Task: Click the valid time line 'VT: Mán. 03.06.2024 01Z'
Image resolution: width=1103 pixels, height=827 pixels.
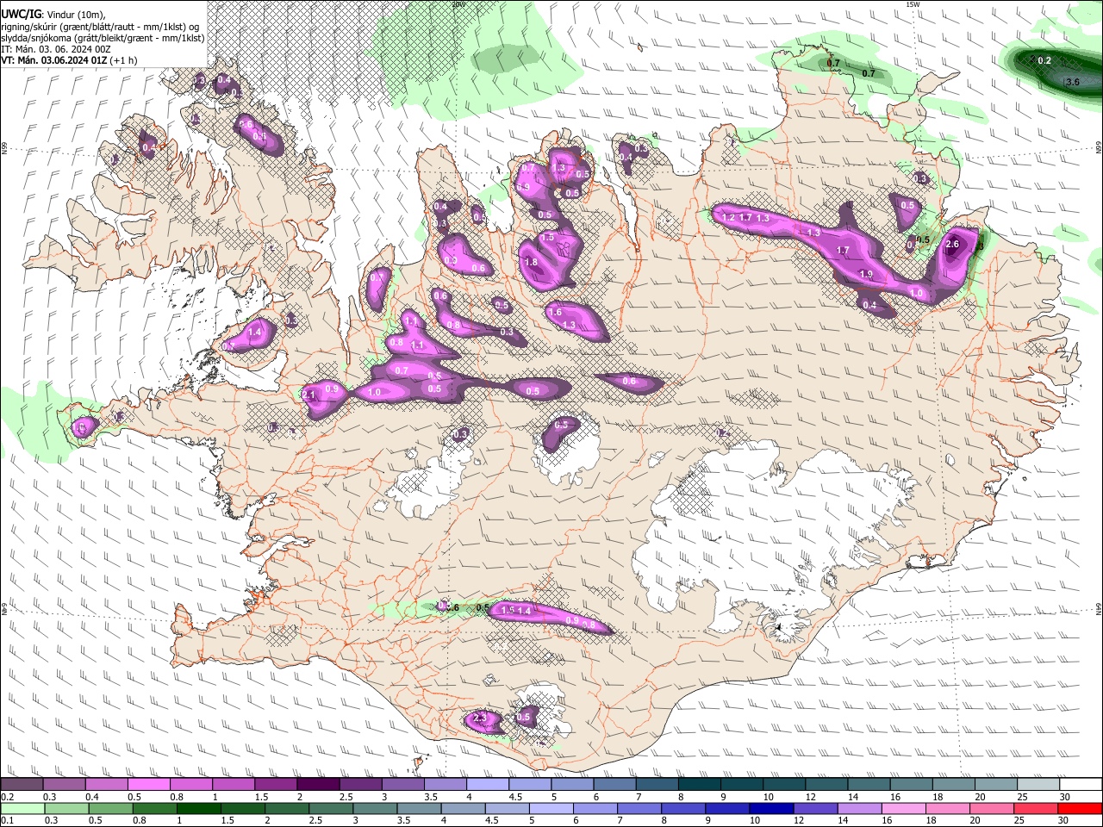Action: coord(54,60)
